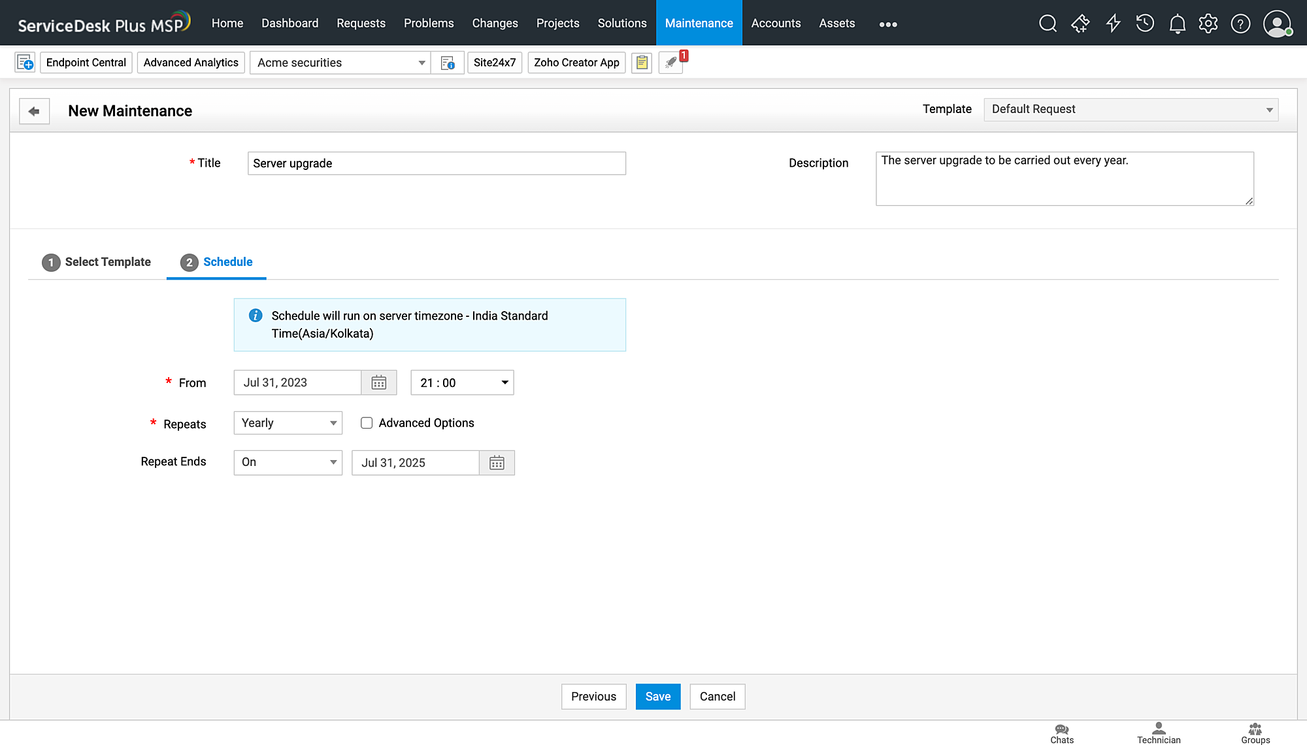
Task: Open the Repeat Ends calendar icon
Action: [x=497, y=463]
